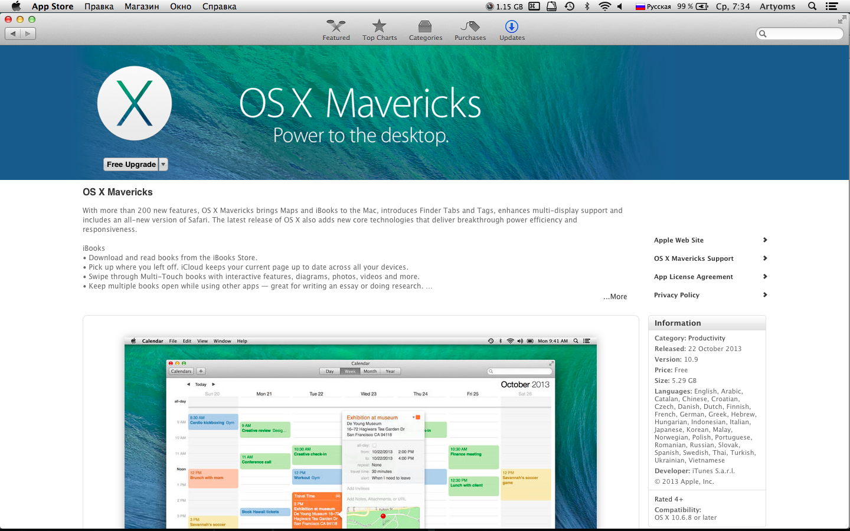Click the 1.15 GB memory status item
The image size is (850, 531).
(x=504, y=6)
